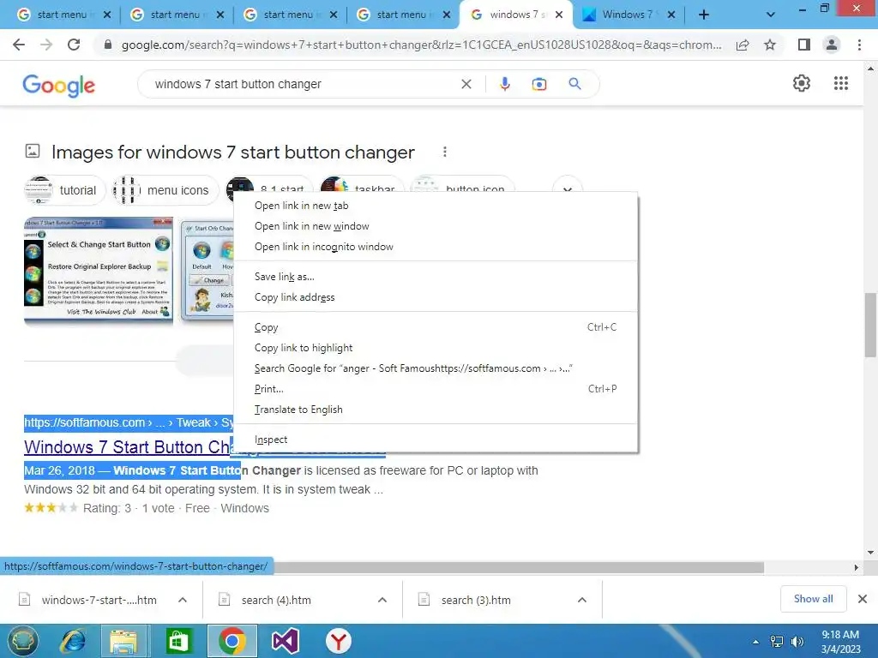Viewport: 878px width, 658px height.
Task: Reload the current page
Action: click(74, 45)
